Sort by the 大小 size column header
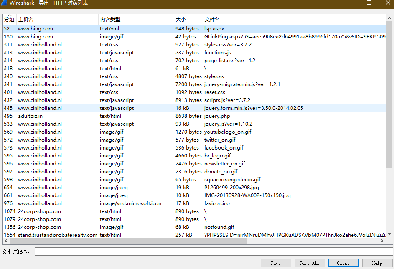 click(188, 20)
